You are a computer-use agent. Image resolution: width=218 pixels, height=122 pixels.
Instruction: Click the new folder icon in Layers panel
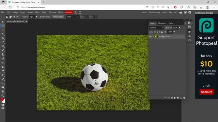tap(178, 98)
